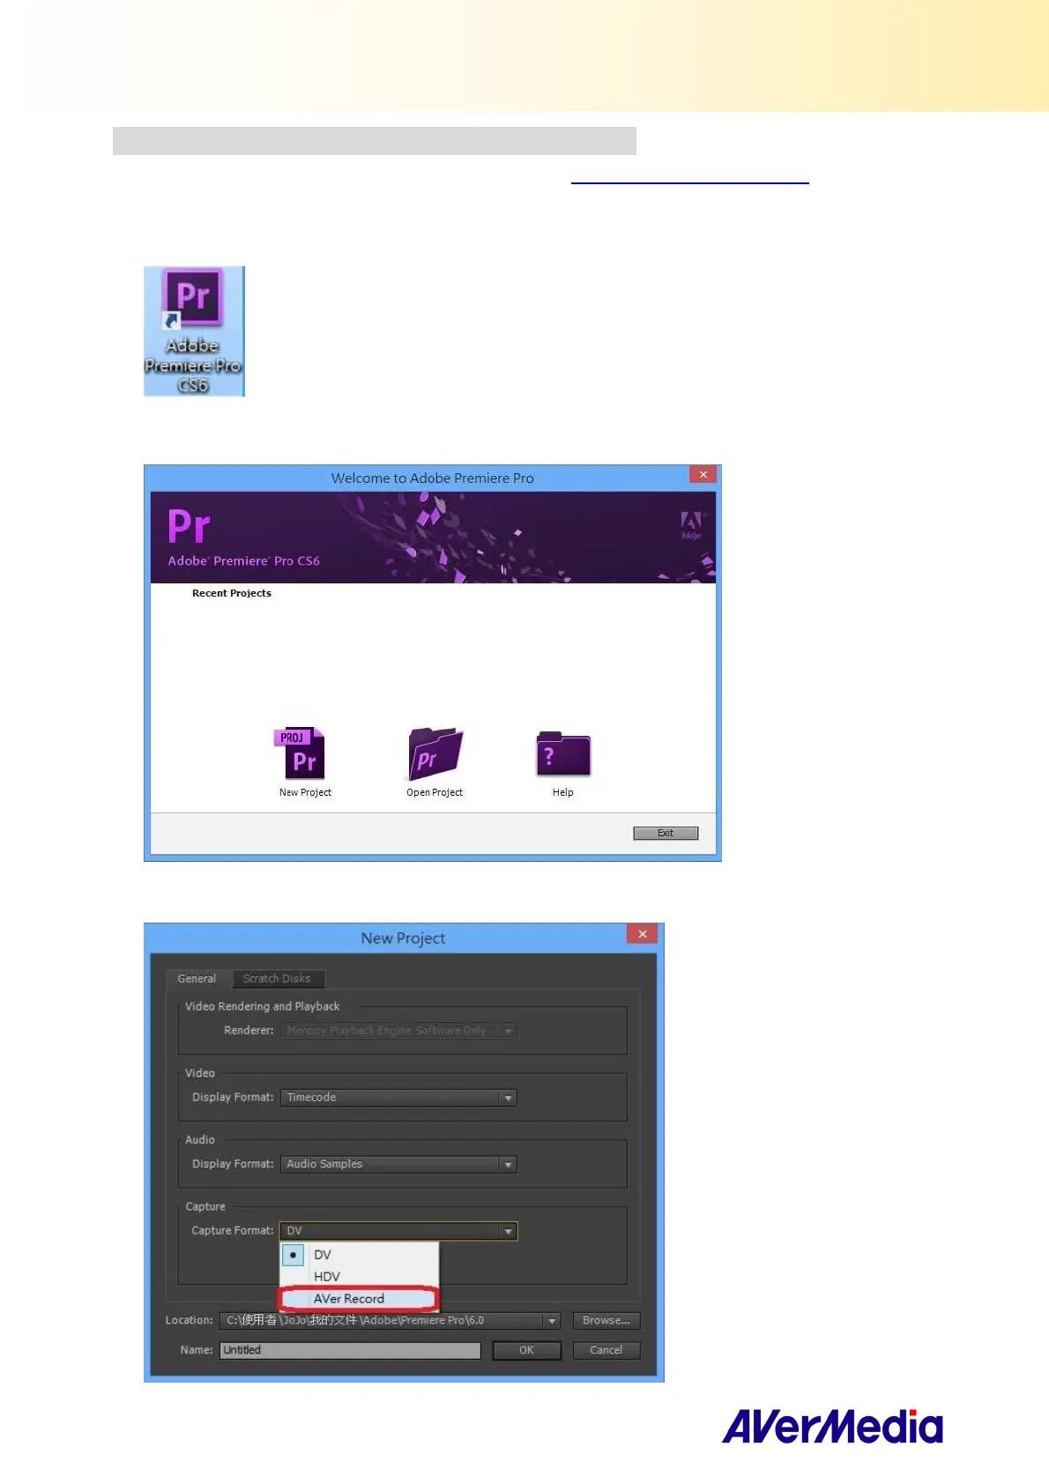
Task: Expand the video Display Format Timecode dropdown
Action: pyautogui.click(x=508, y=1098)
